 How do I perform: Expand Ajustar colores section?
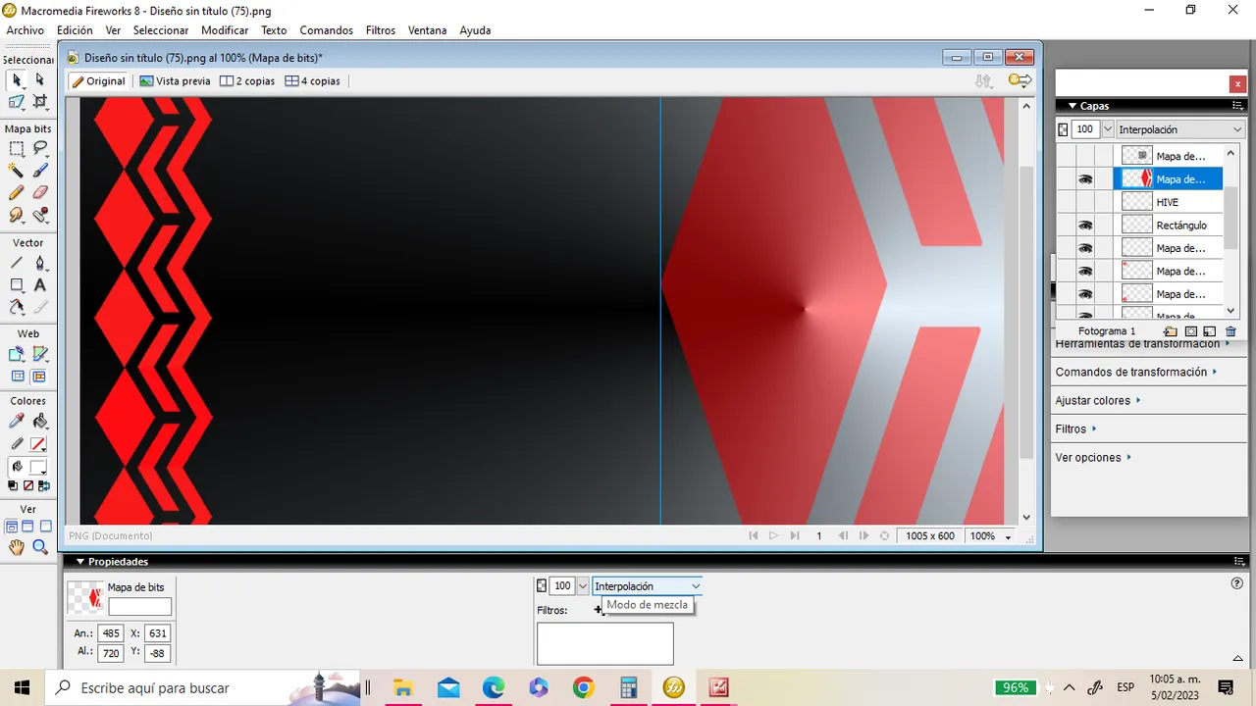pyautogui.click(x=1097, y=401)
